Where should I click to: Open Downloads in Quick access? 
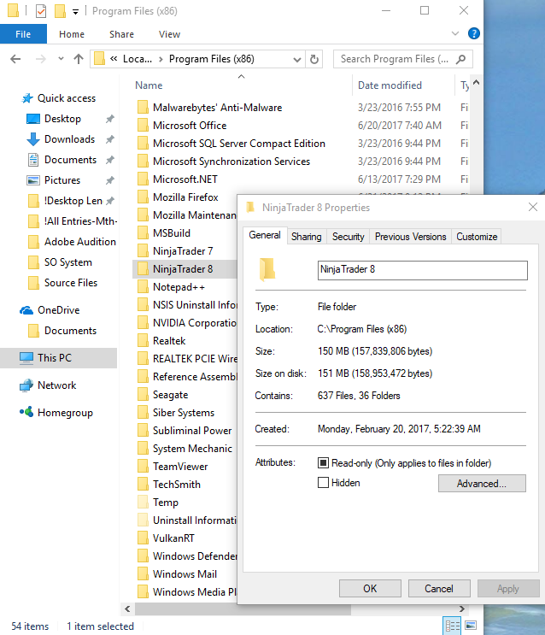[69, 139]
